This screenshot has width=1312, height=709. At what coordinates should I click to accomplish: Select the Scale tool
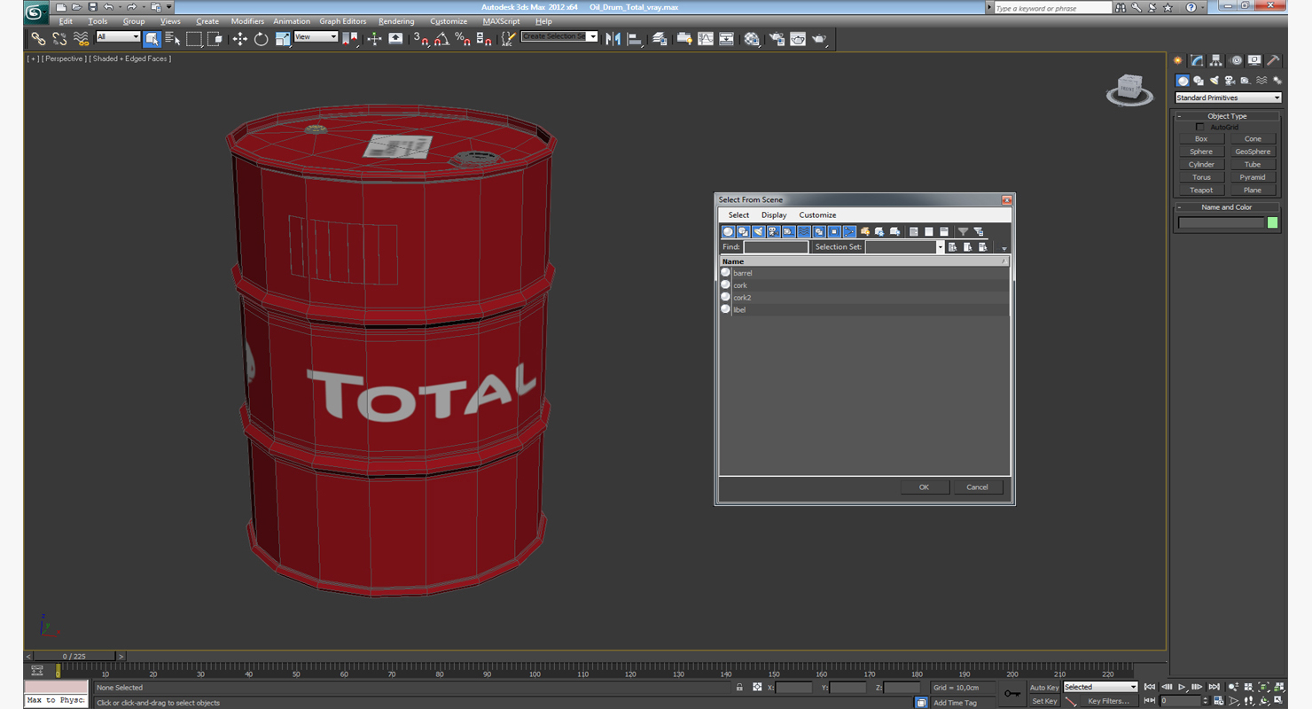click(x=282, y=39)
